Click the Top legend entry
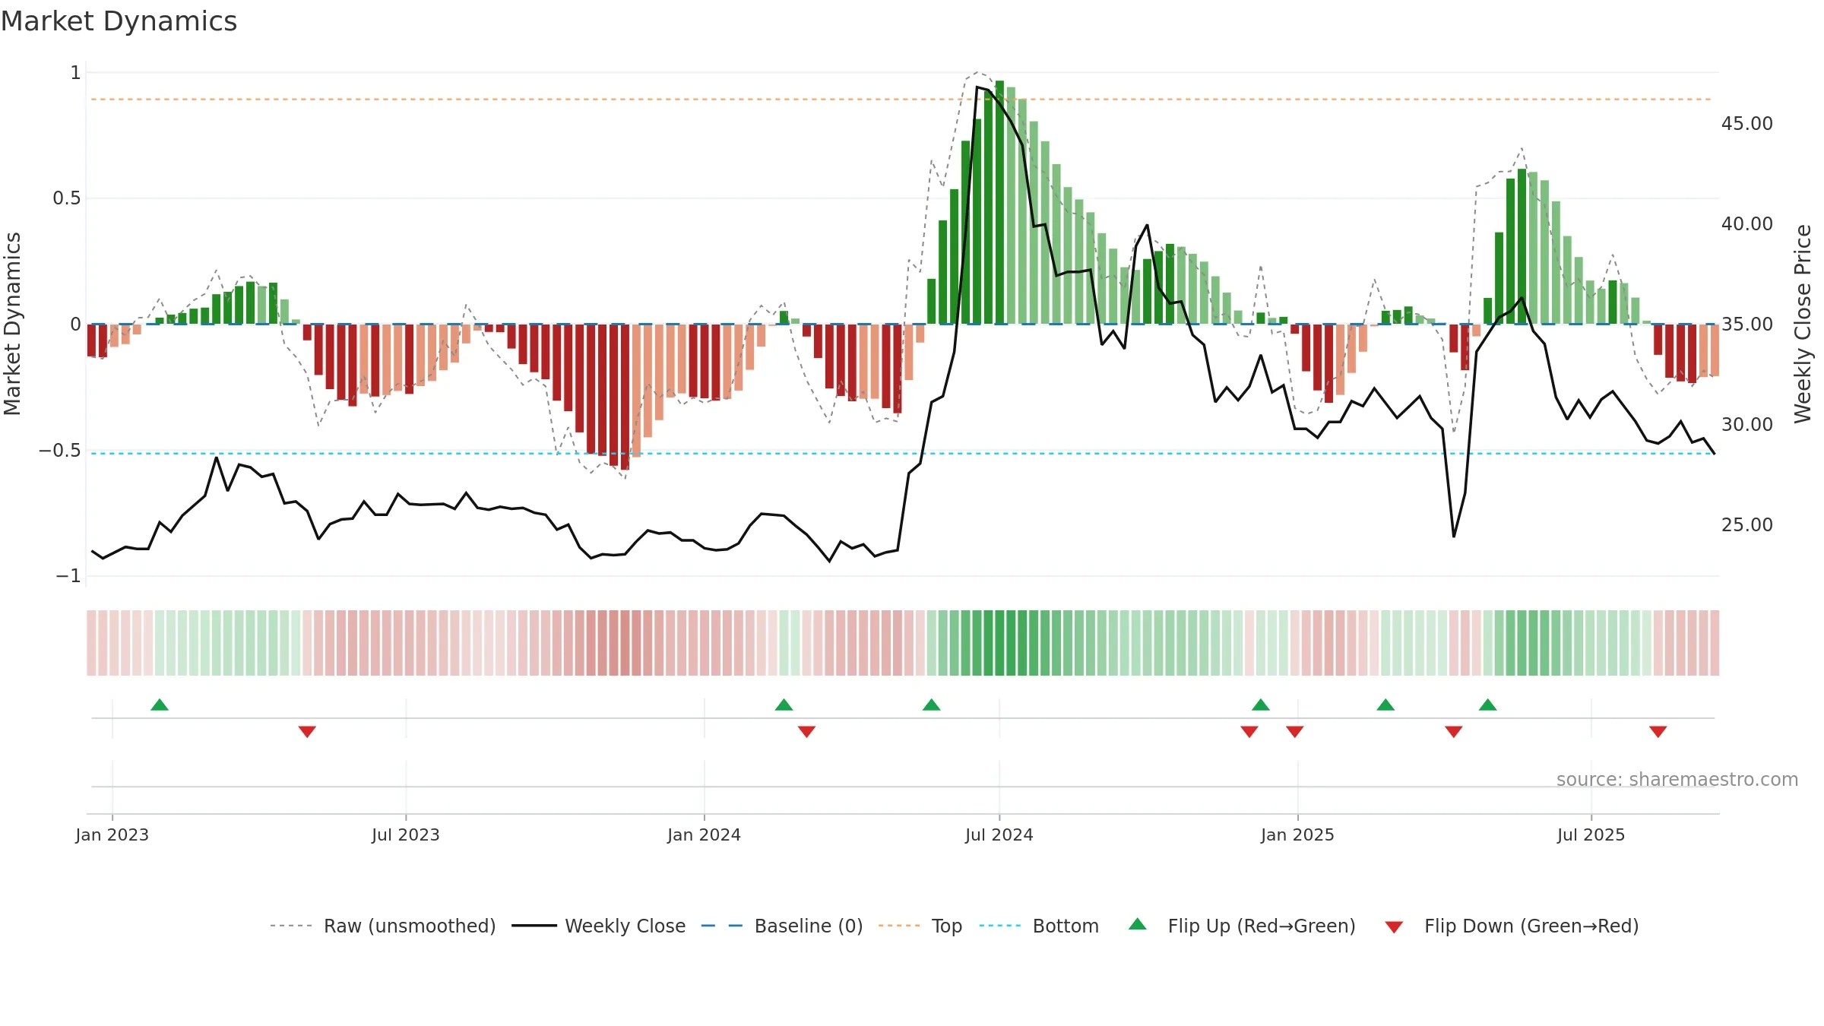The width and height of the screenshot is (1824, 1026). 920,926
